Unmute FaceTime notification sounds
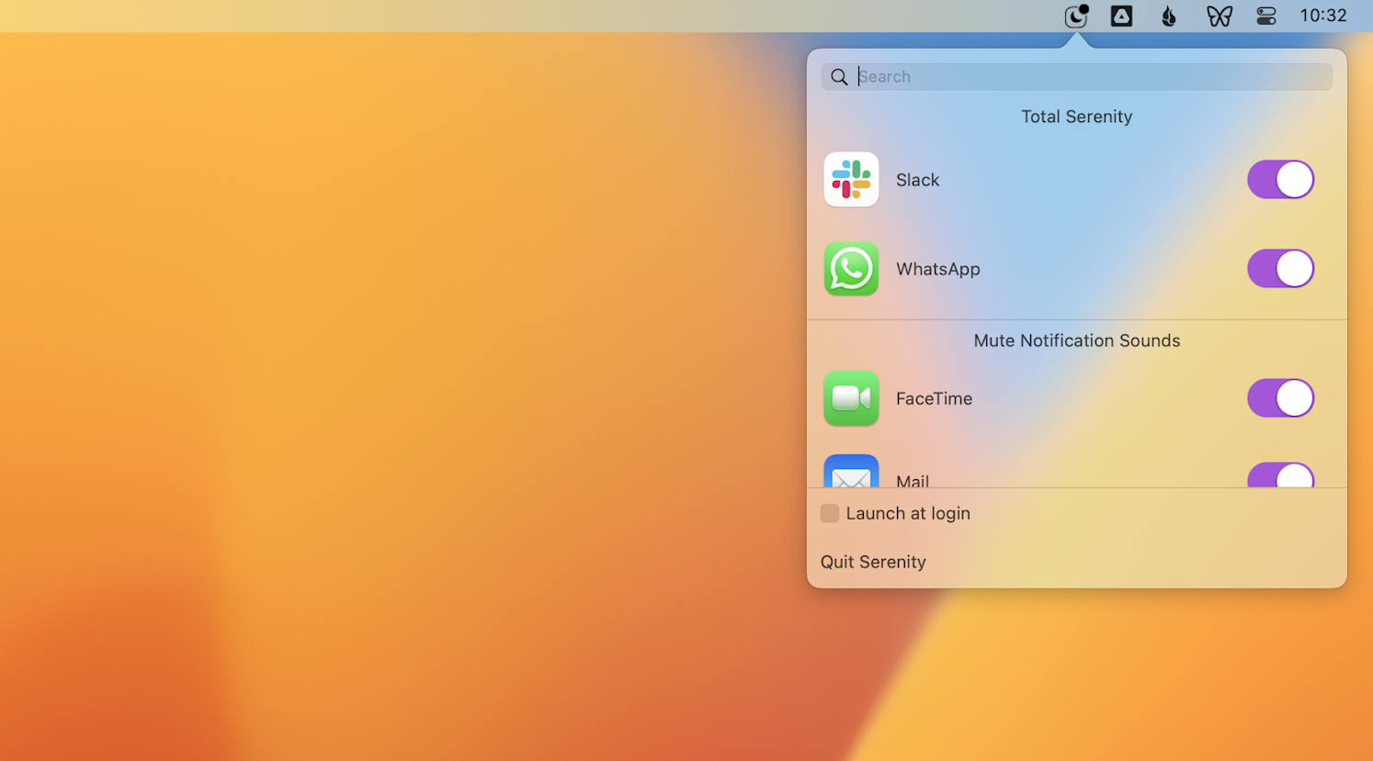This screenshot has width=1373, height=761. pyautogui.click(x=1280, y=398)
